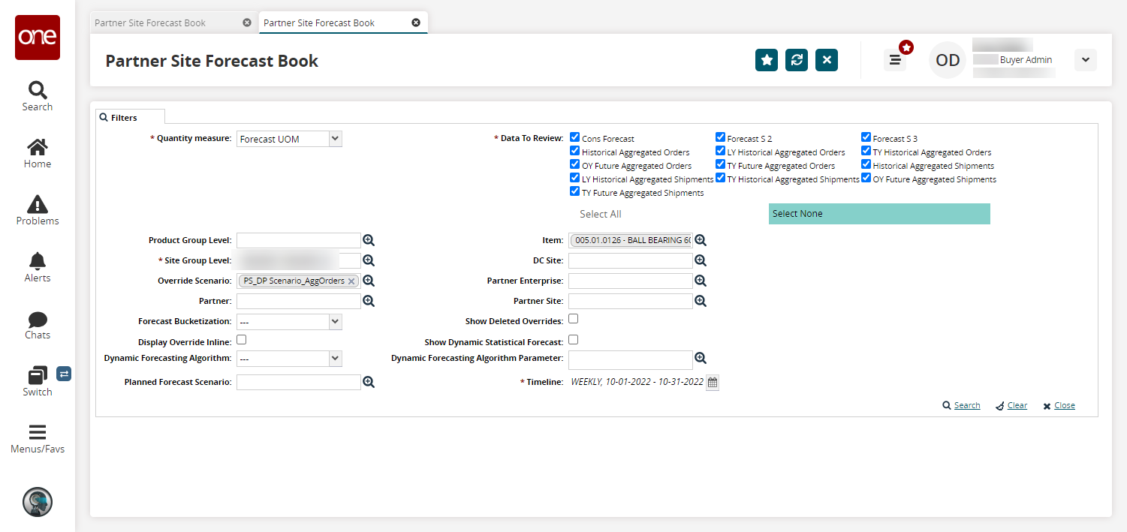Open the Menus/Favs sidebar menu
Viewport: 1127px width, 532px height.
[x=38, y=439]
